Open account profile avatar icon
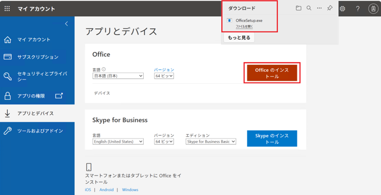 click(373, 9)
